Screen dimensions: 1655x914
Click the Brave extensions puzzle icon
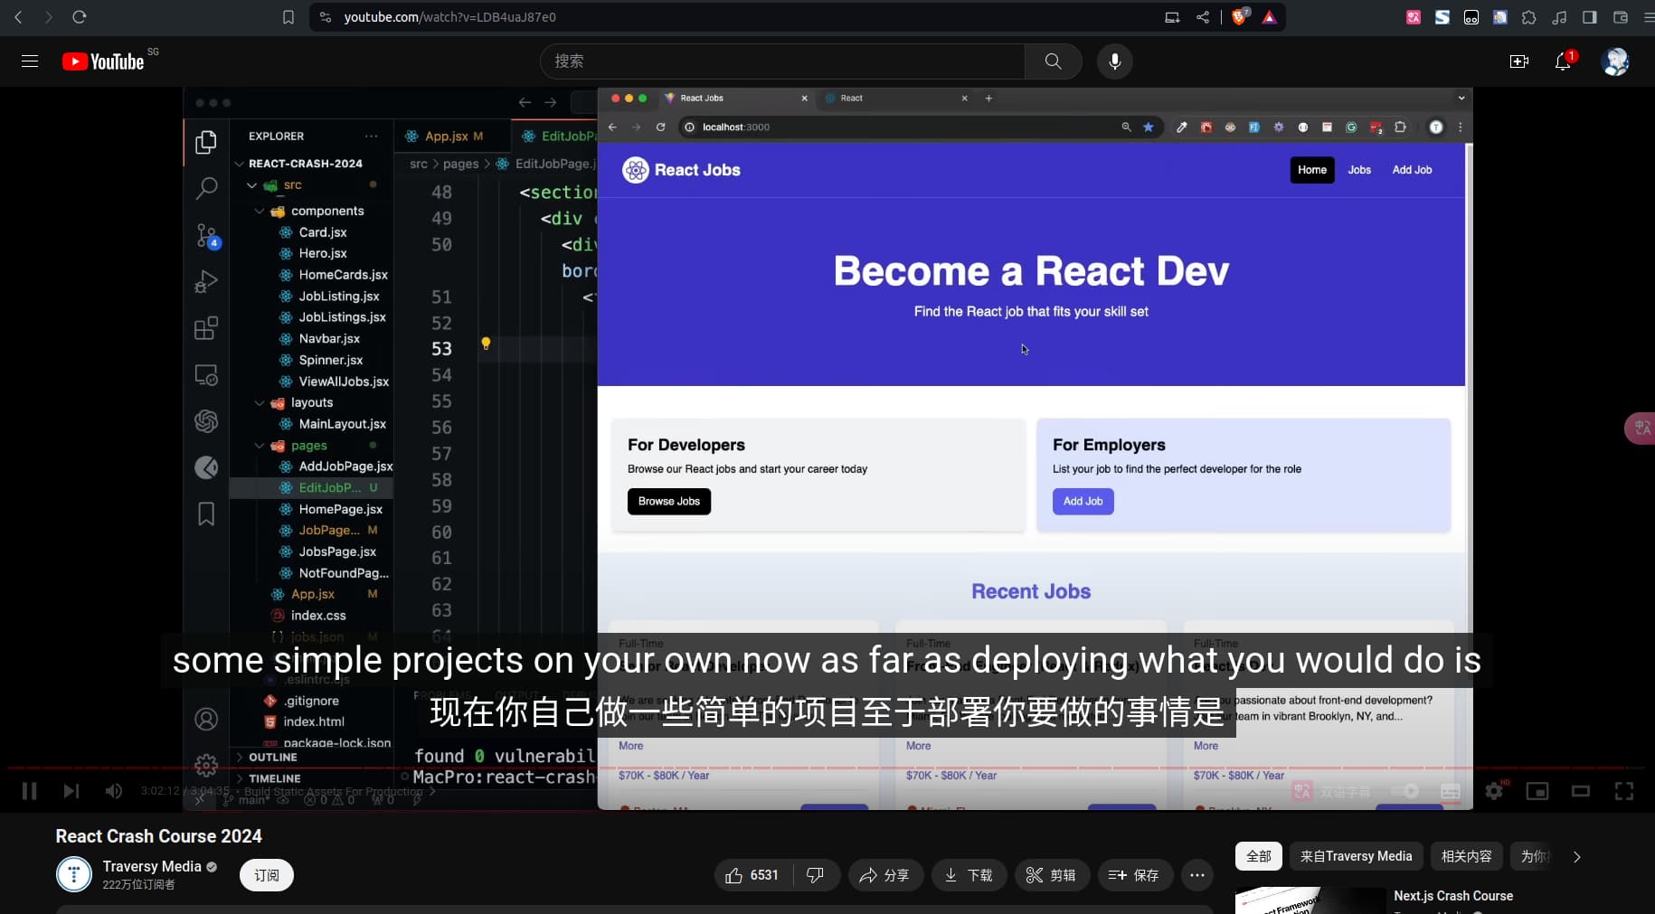1528,17
